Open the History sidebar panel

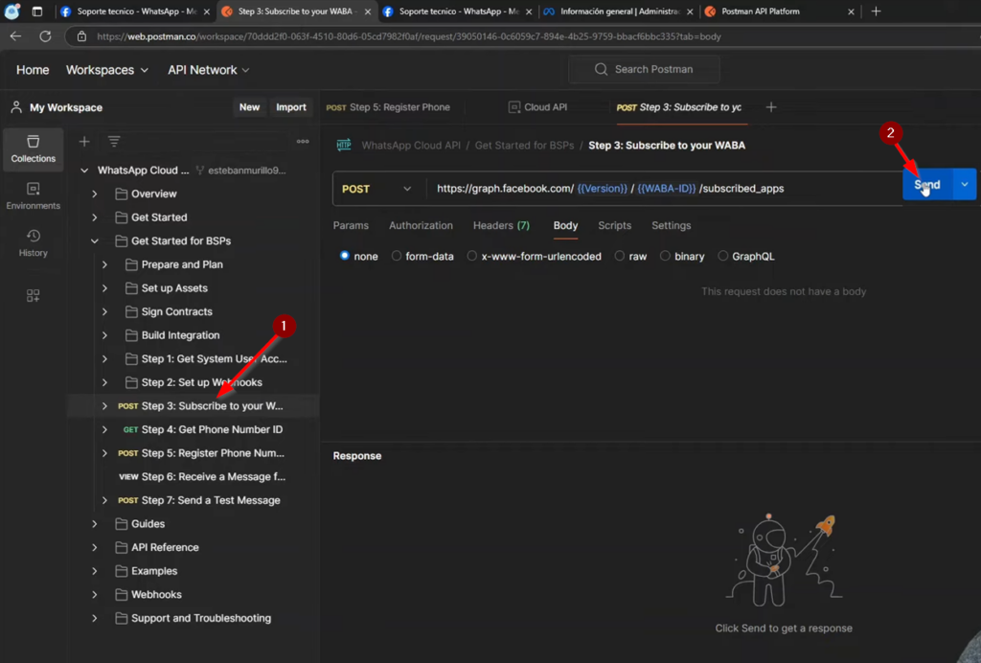(34, 243)
